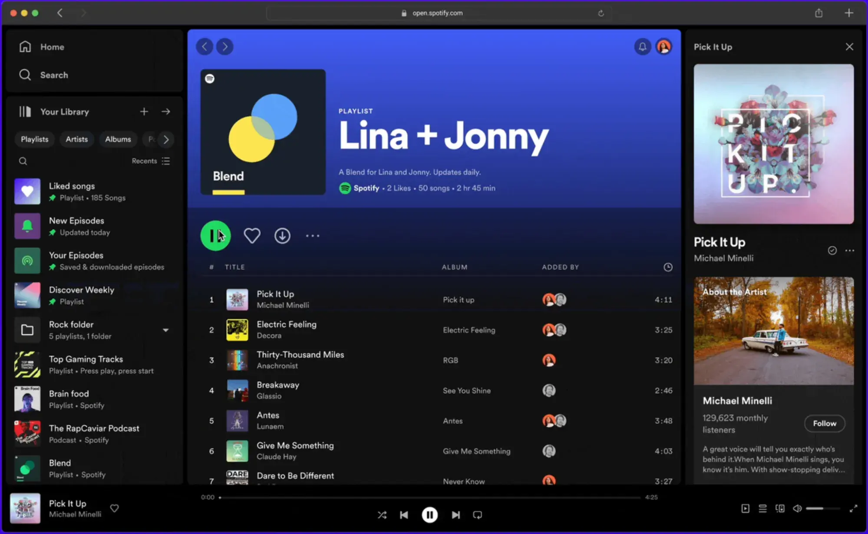Go back with in-app back arrow
868x534 pixels.
[205, 46]
